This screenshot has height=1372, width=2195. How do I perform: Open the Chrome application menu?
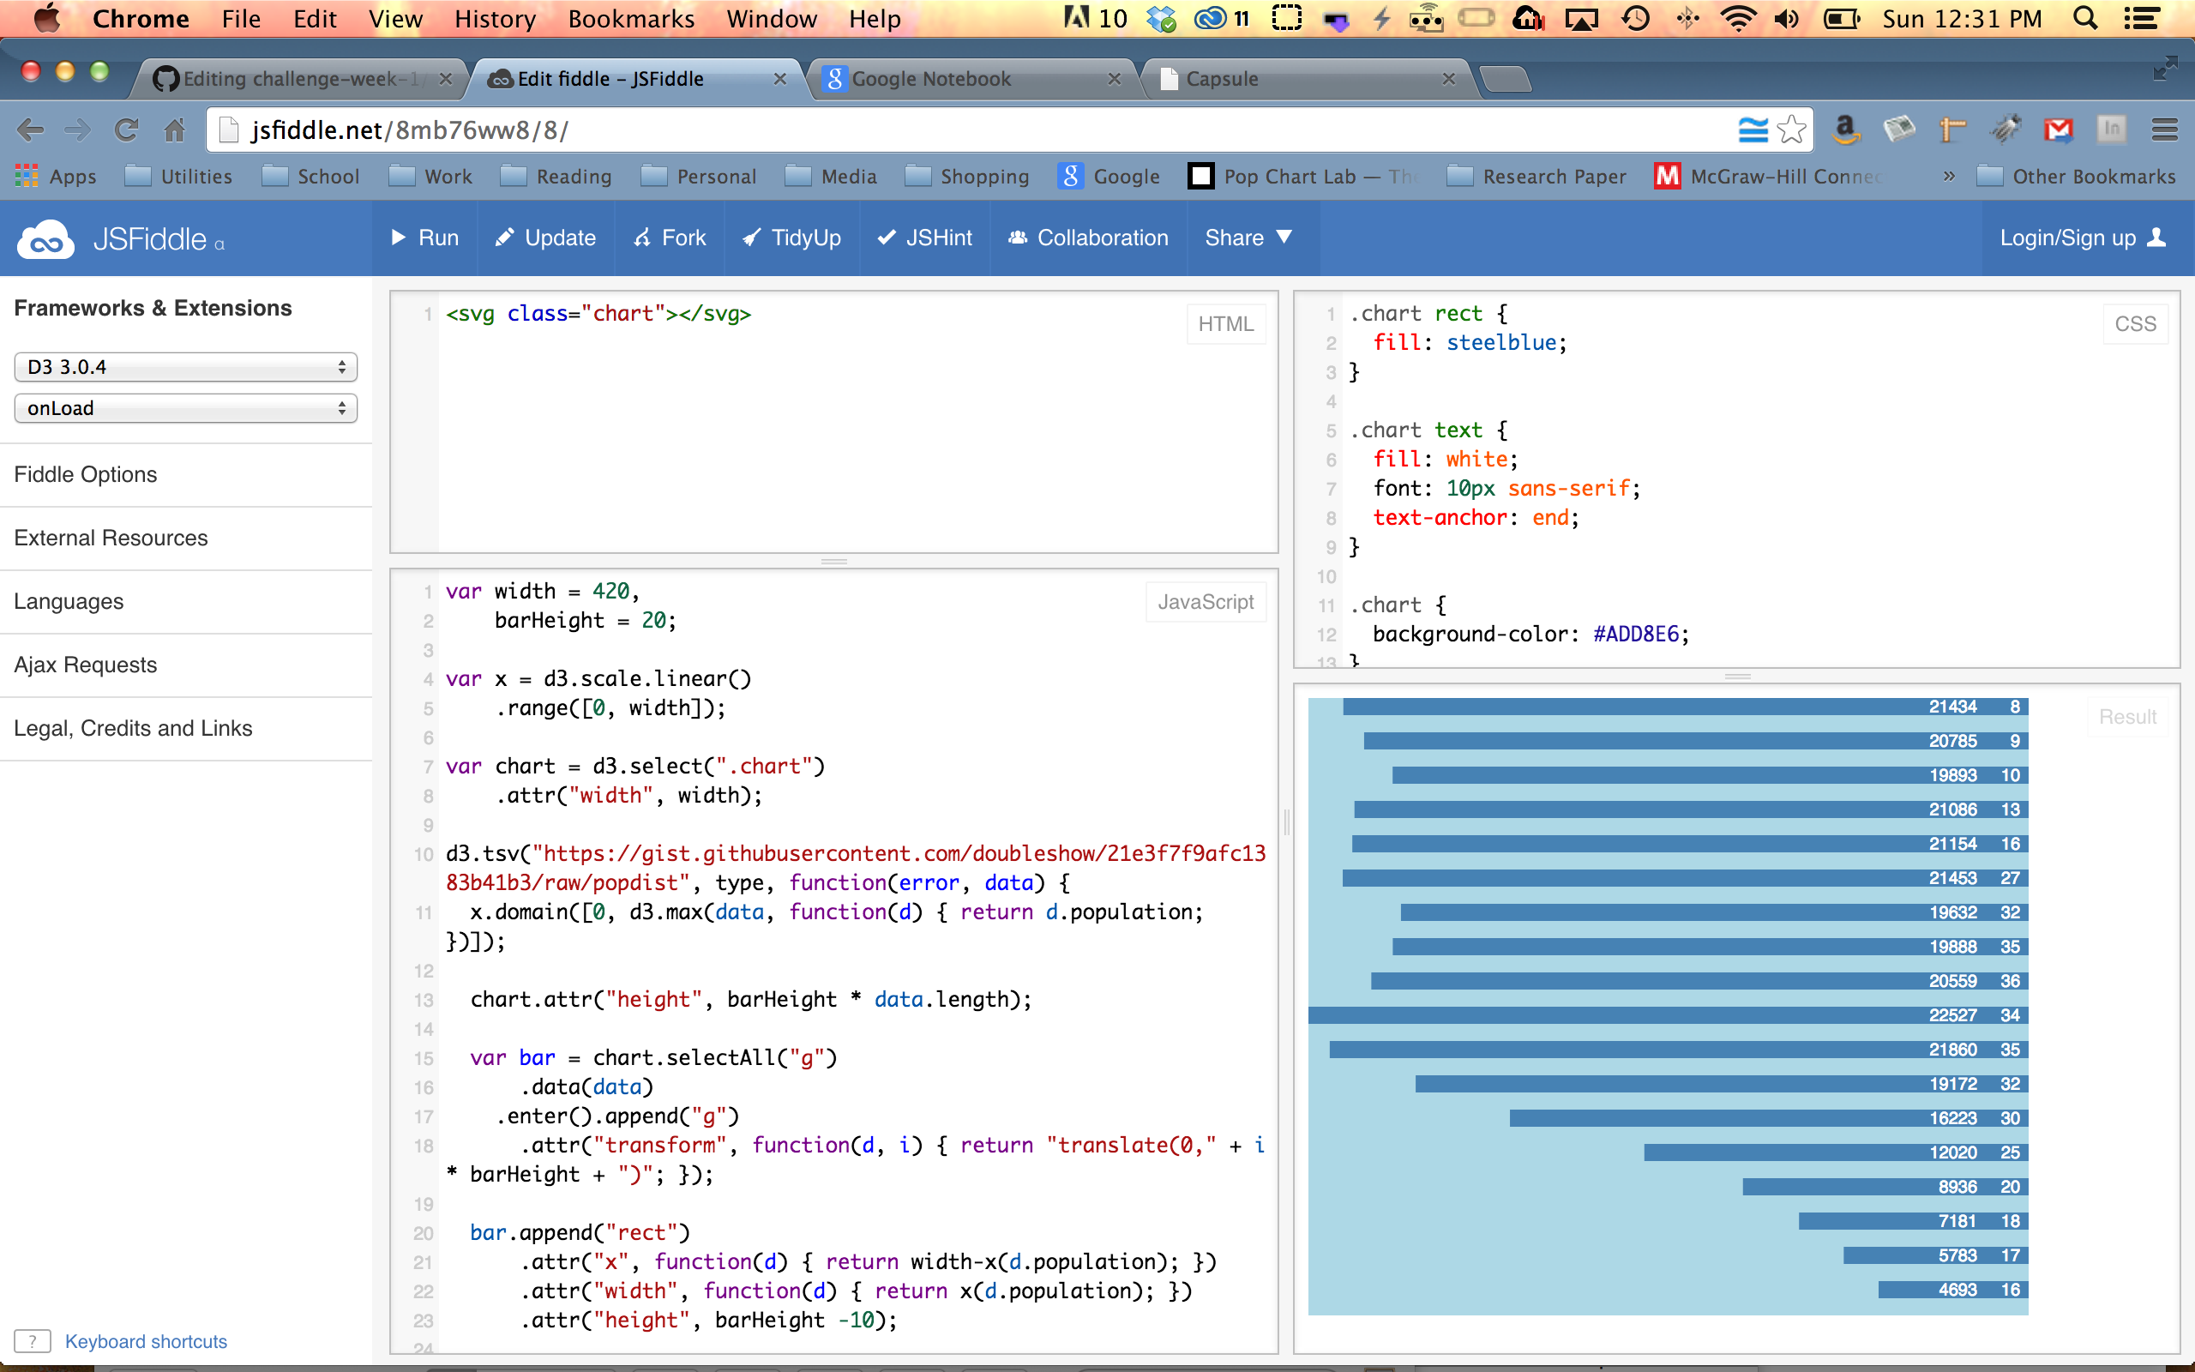[x=141, y=18]
